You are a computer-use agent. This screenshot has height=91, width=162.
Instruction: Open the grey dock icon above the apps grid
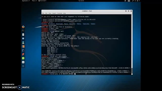(x=23, y=62)
